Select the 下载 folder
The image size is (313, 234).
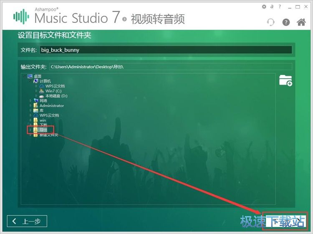(43, 125)
